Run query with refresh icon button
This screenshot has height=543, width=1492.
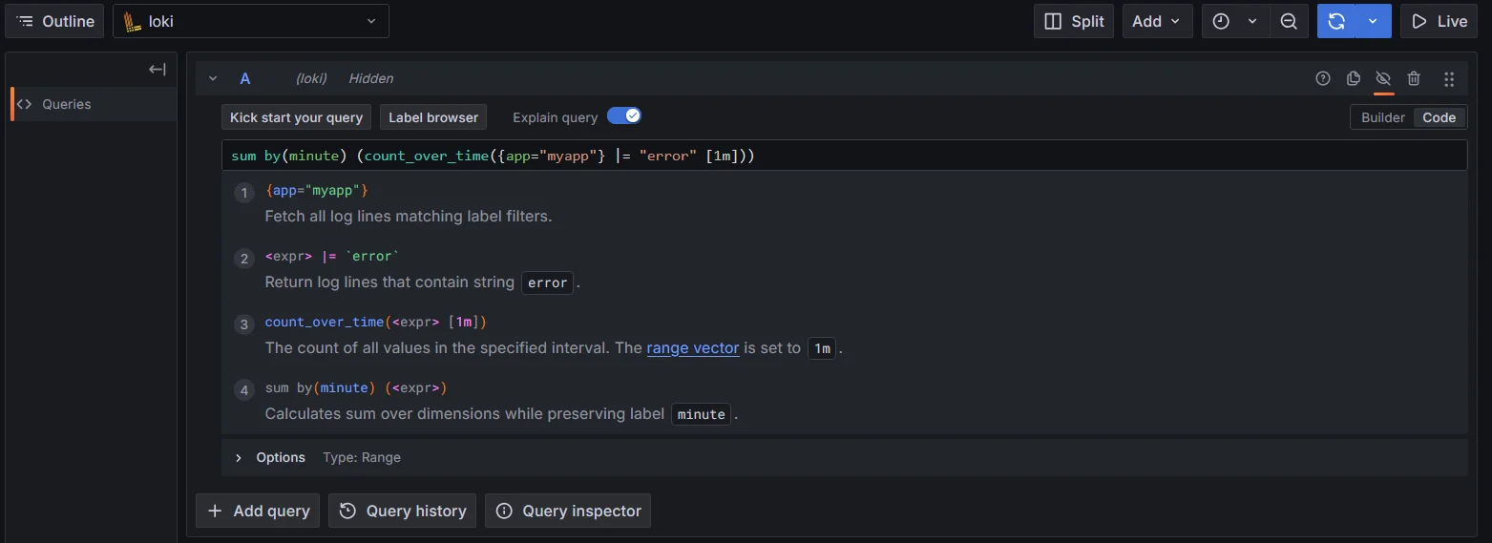coord(1336,21)
